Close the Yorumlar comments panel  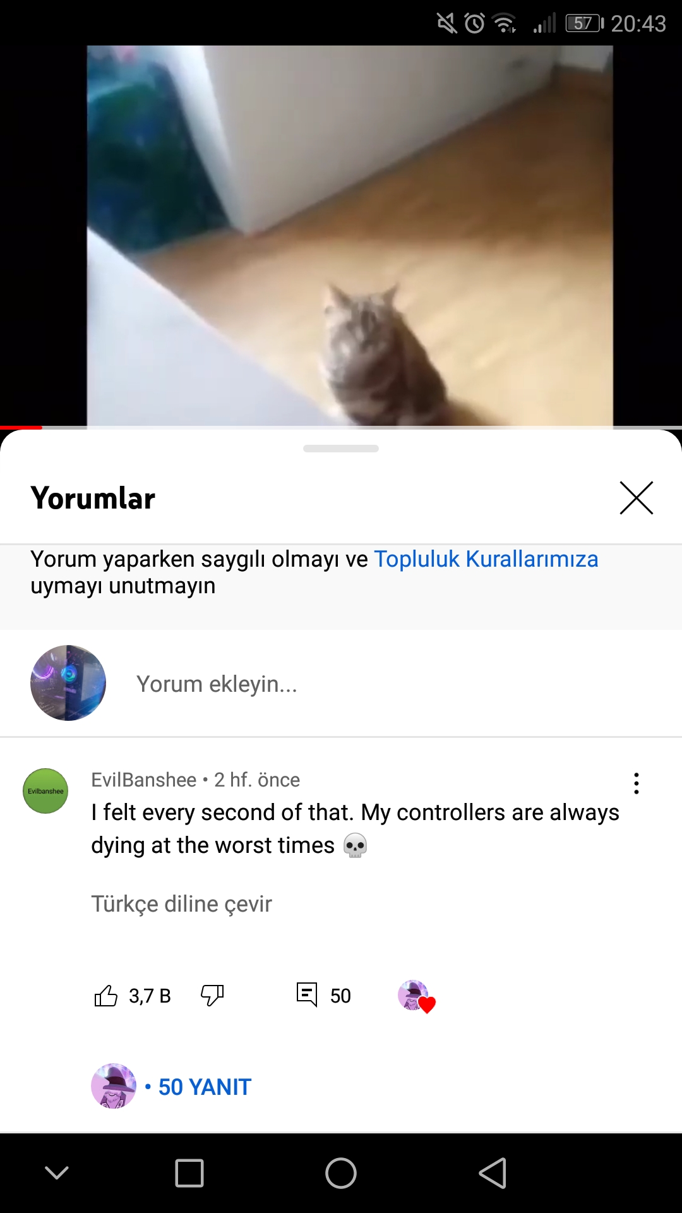[x=637, y=498]
